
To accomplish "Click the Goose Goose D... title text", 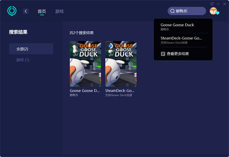I will tap(85, 91).
